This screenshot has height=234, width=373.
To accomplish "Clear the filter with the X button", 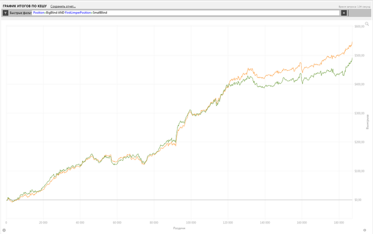I will [x=344, y=13].
